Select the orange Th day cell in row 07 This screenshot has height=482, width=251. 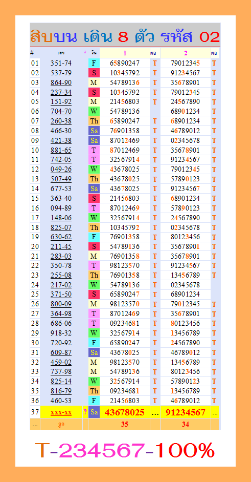(x=94, y=121)
